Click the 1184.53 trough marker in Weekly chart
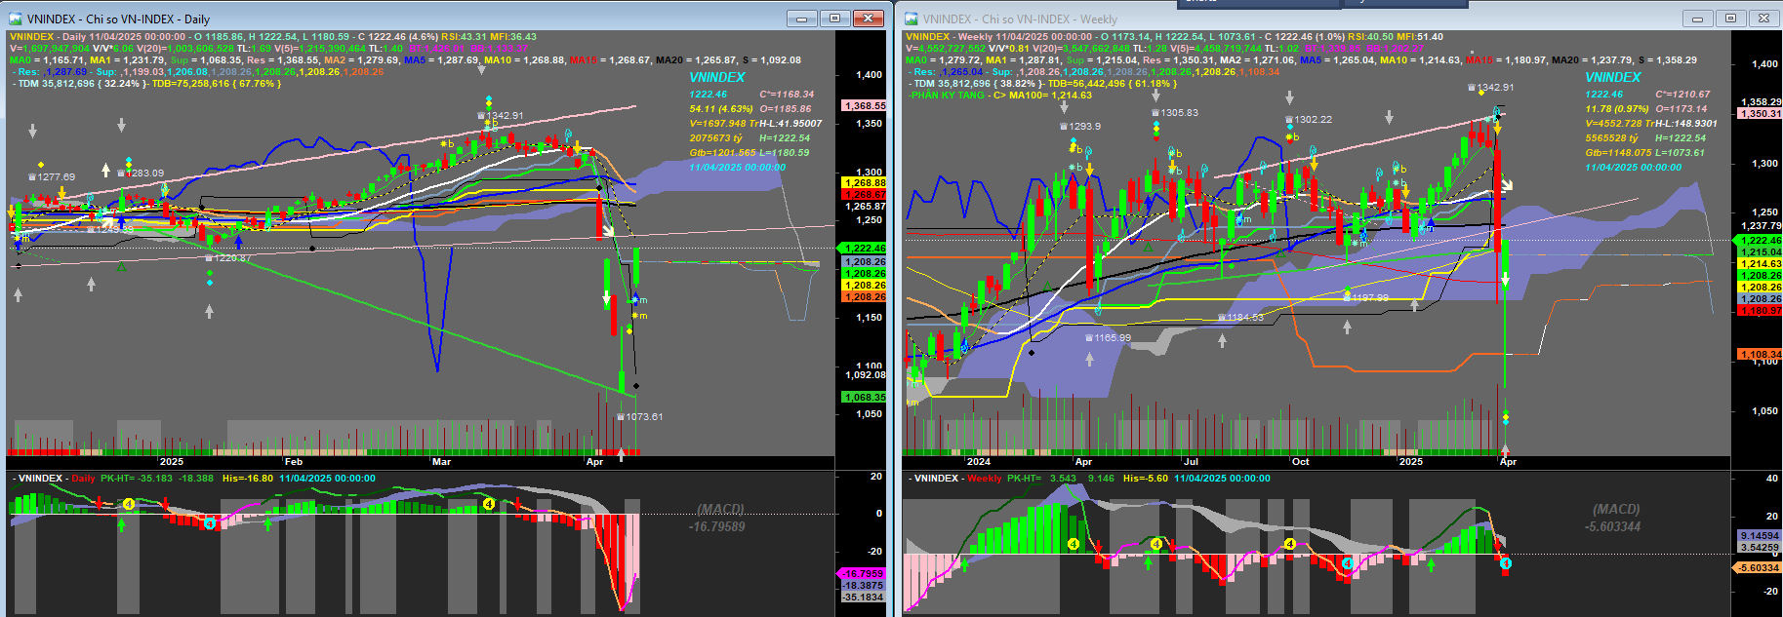The width and height of the screenshot is (1783, 617). [1240, 318]
